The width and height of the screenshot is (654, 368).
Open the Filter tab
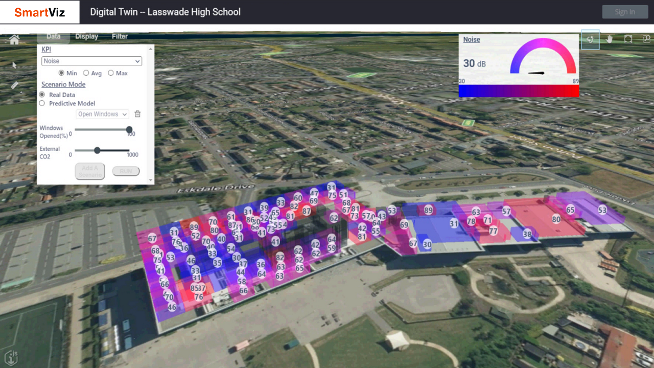point(120,36)
